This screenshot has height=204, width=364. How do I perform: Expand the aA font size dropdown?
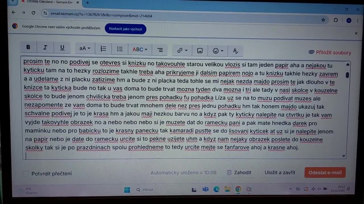(x=84, y=48)
